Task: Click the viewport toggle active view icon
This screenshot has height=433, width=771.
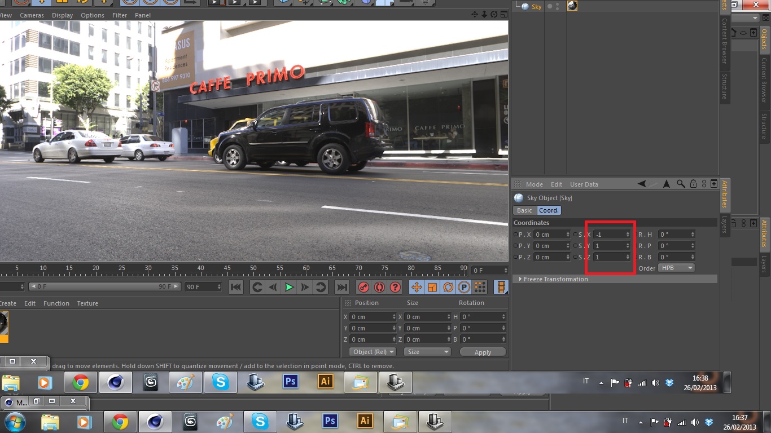Action: [503, 15]
